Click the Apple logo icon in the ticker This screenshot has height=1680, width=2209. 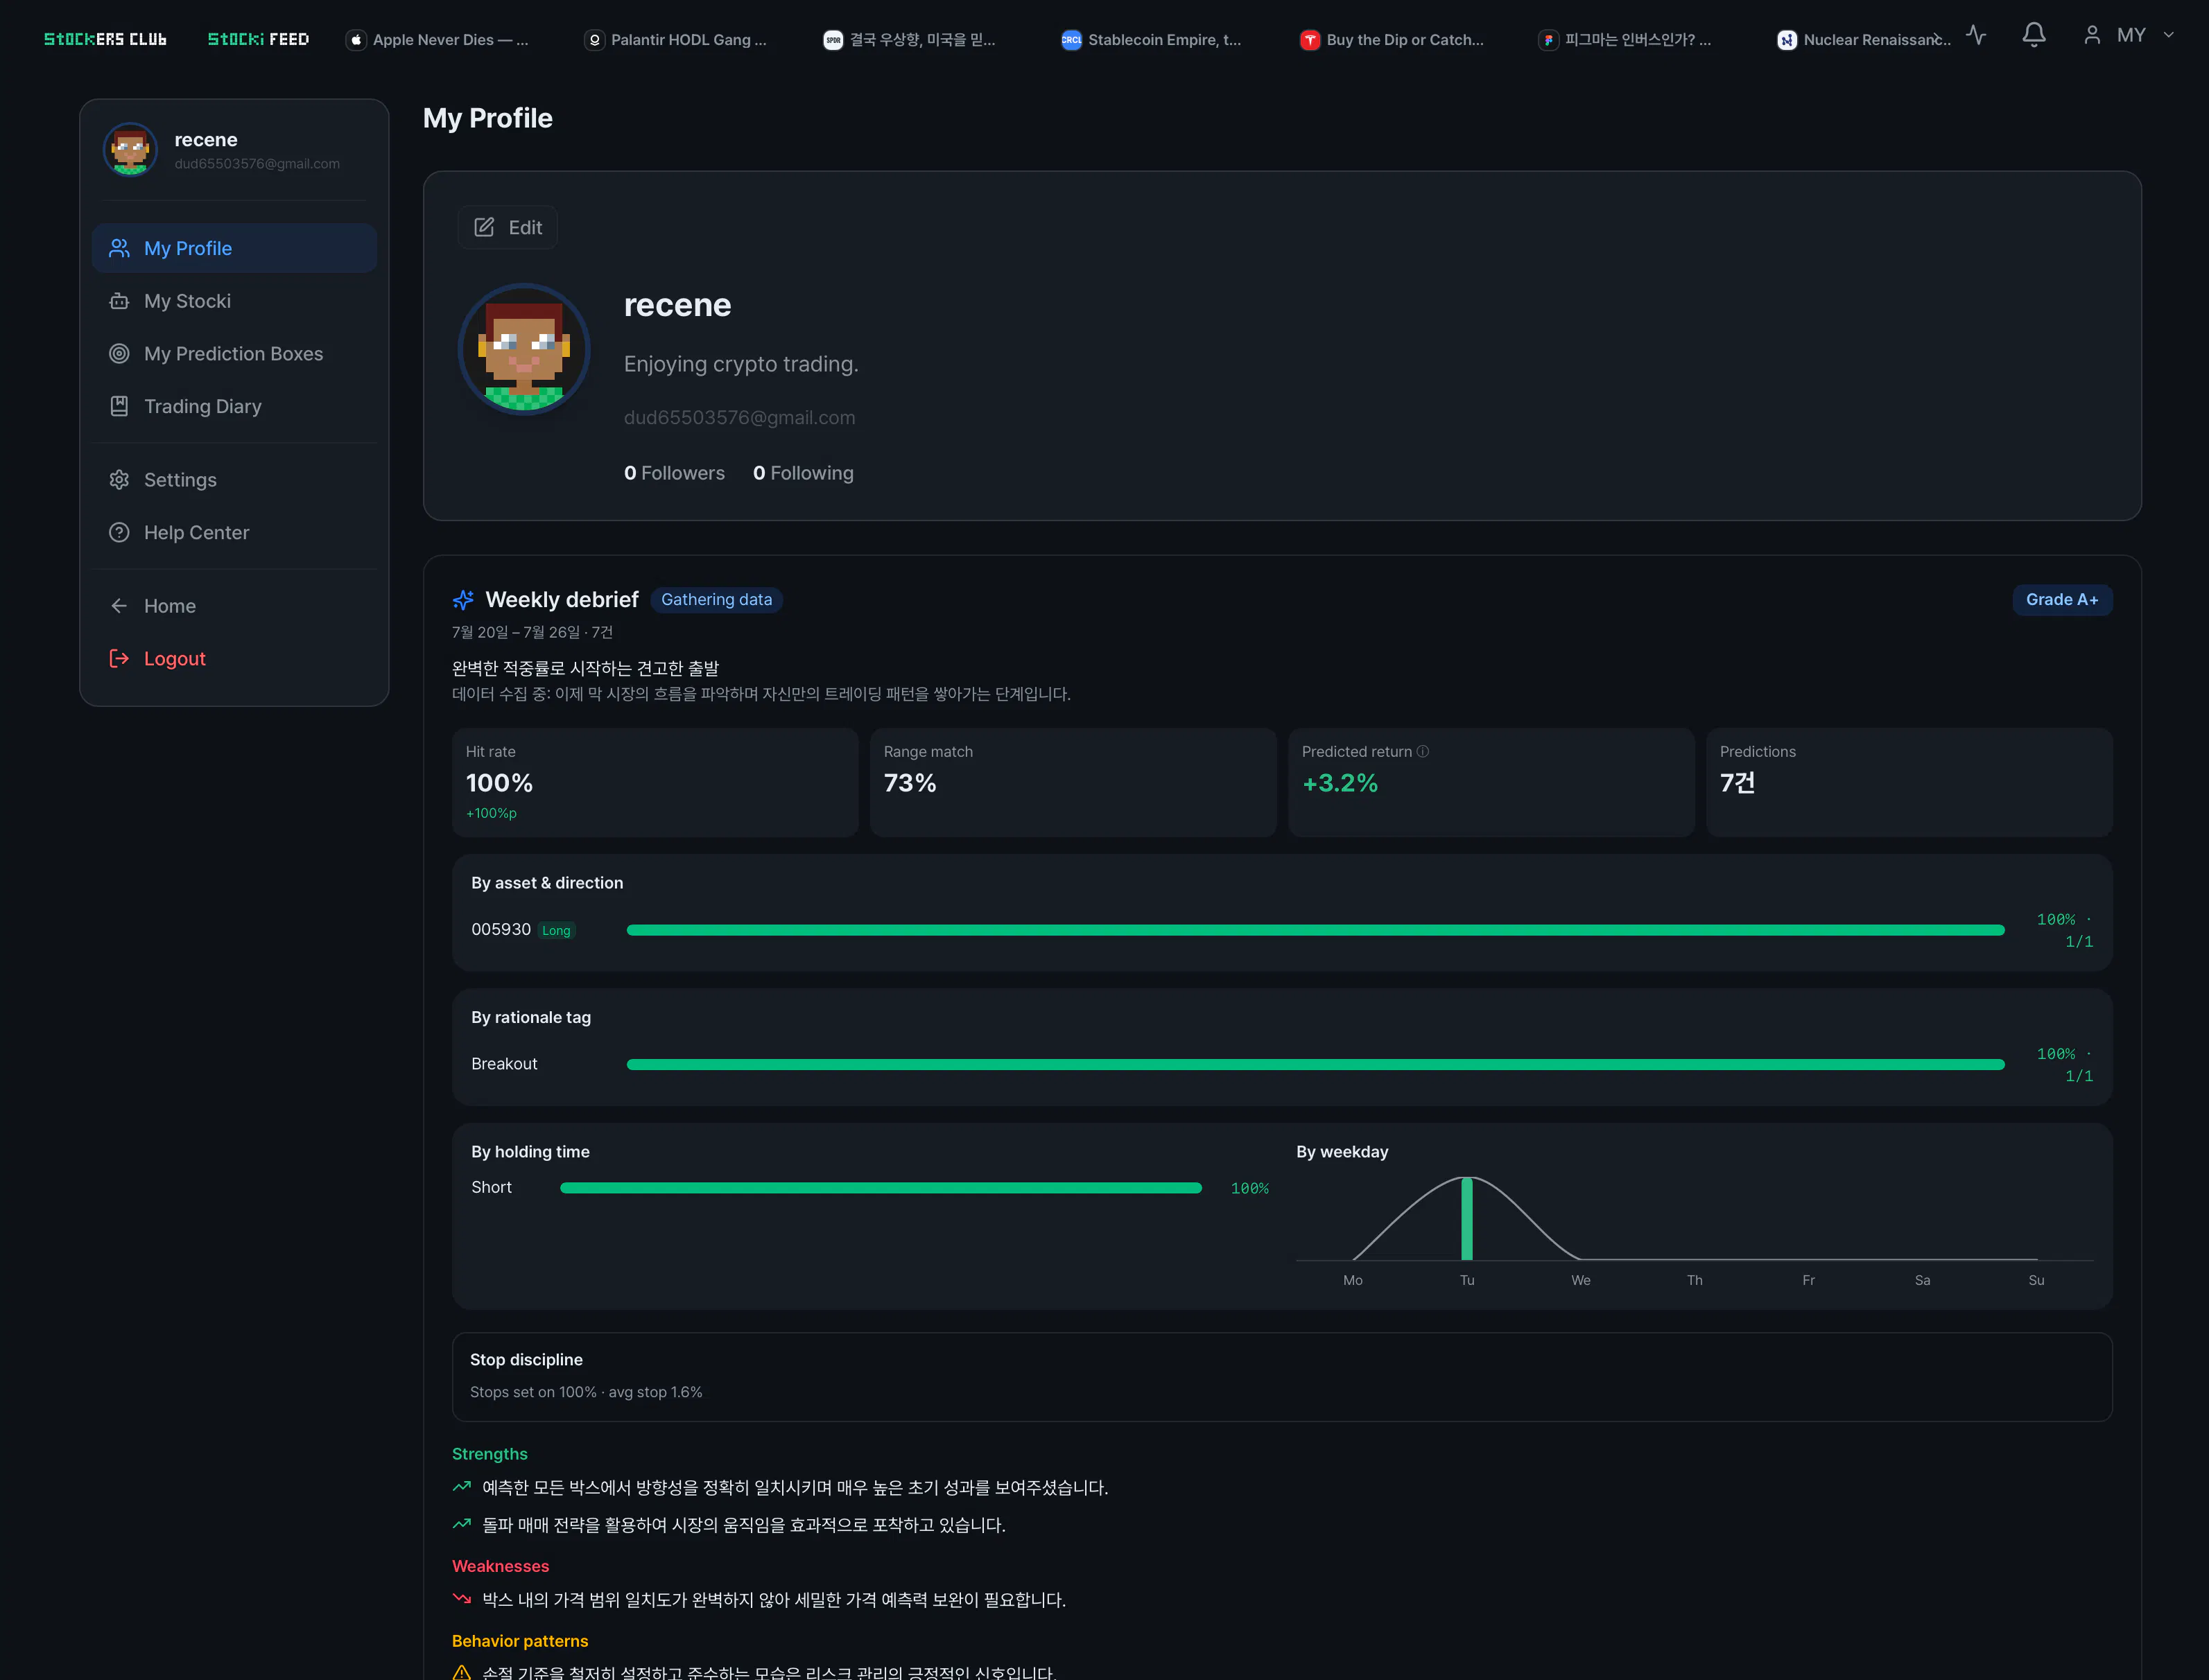[x=356, y=40]
